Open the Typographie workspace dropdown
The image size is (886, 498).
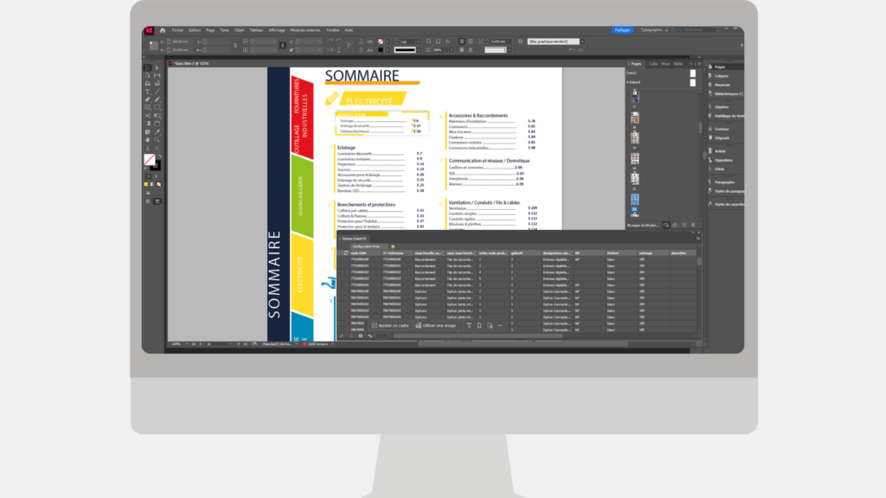654,30
